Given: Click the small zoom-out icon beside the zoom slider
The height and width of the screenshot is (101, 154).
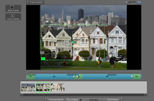Looking at the screenshot, I should tap(126, 2).
